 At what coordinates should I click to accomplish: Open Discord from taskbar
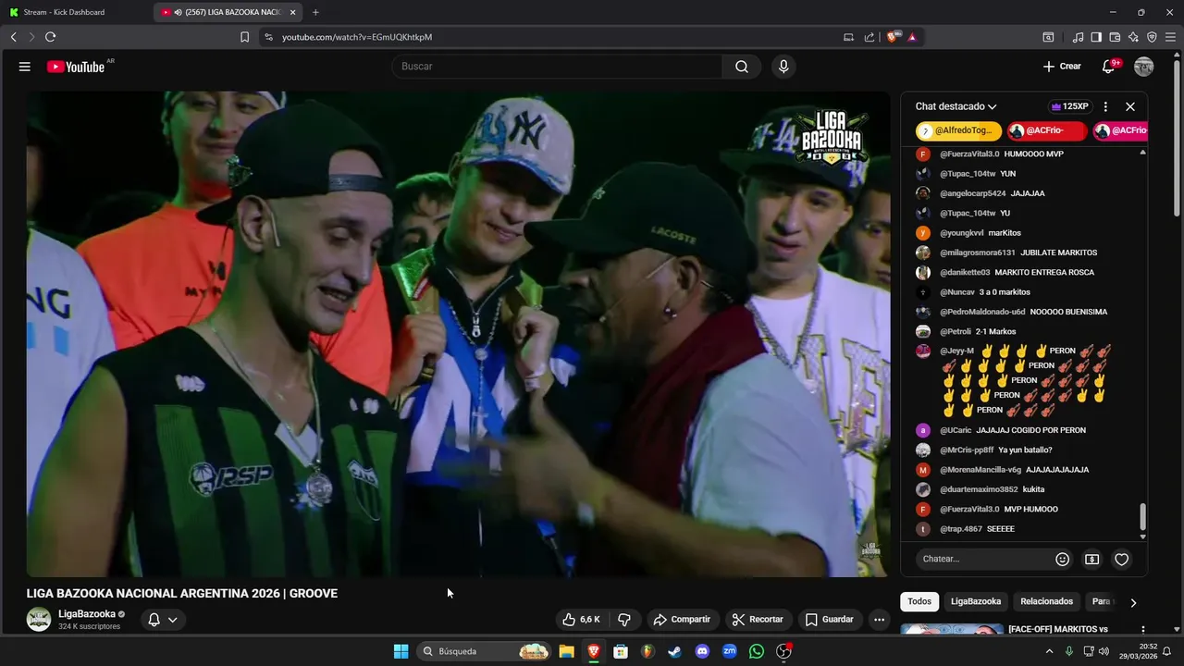pos(702,651)
